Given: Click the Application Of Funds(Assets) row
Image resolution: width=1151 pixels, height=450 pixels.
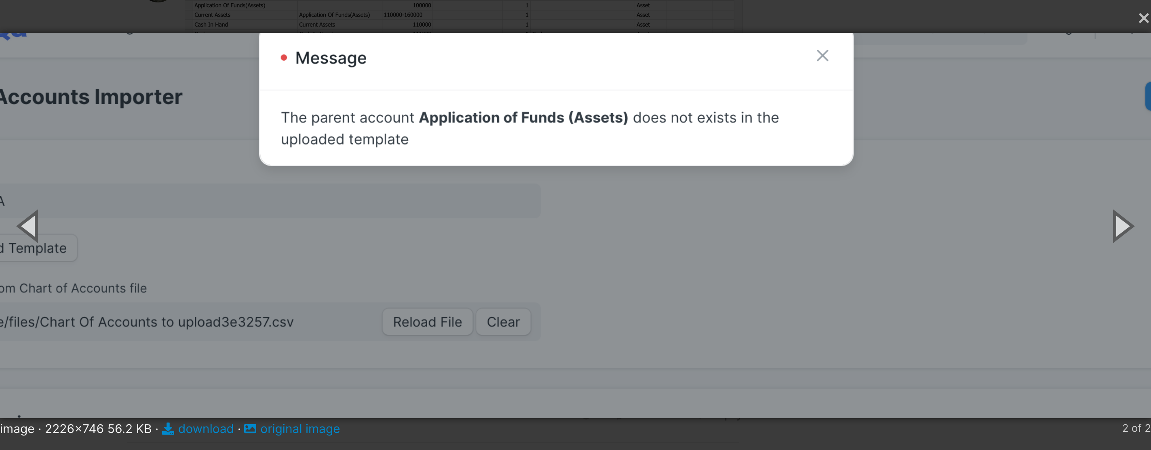Looking at the screenshot, I should pyautogui.click(x=230, y=5).
